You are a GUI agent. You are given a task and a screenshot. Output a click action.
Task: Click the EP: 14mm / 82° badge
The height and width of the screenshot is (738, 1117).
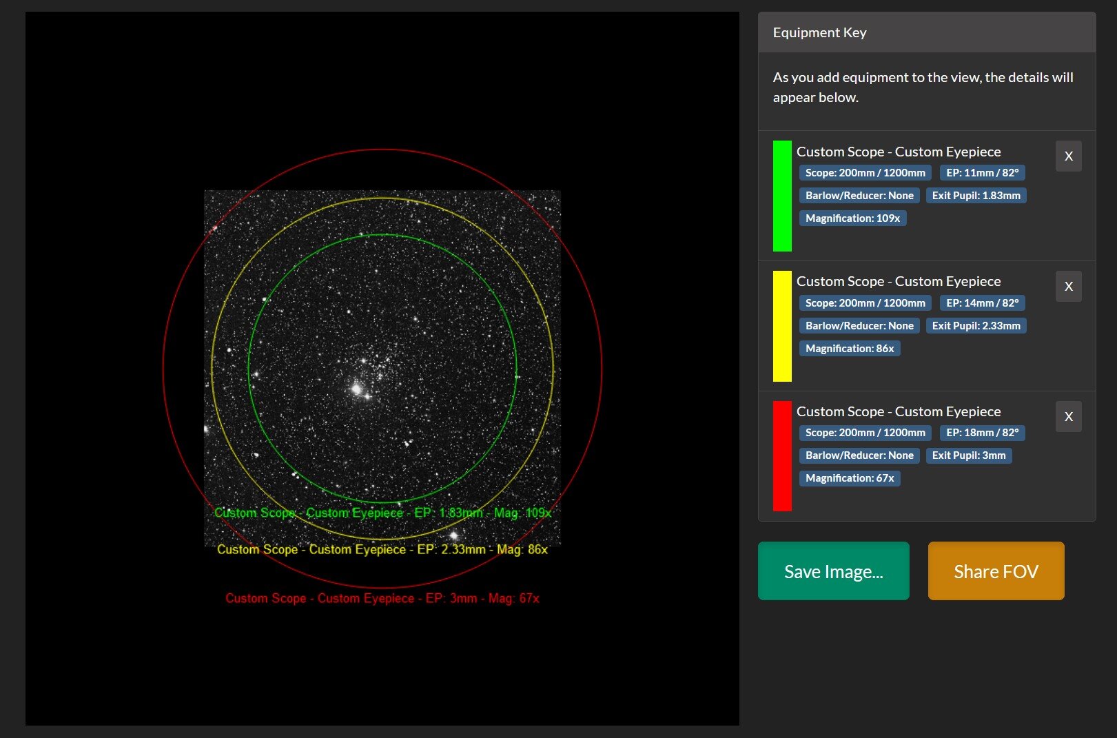pyautogui.click(x=982, y=303)
